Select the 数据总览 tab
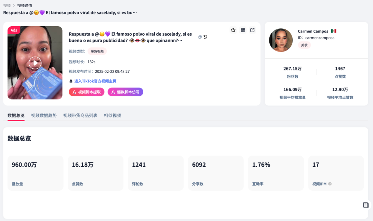 16,116
